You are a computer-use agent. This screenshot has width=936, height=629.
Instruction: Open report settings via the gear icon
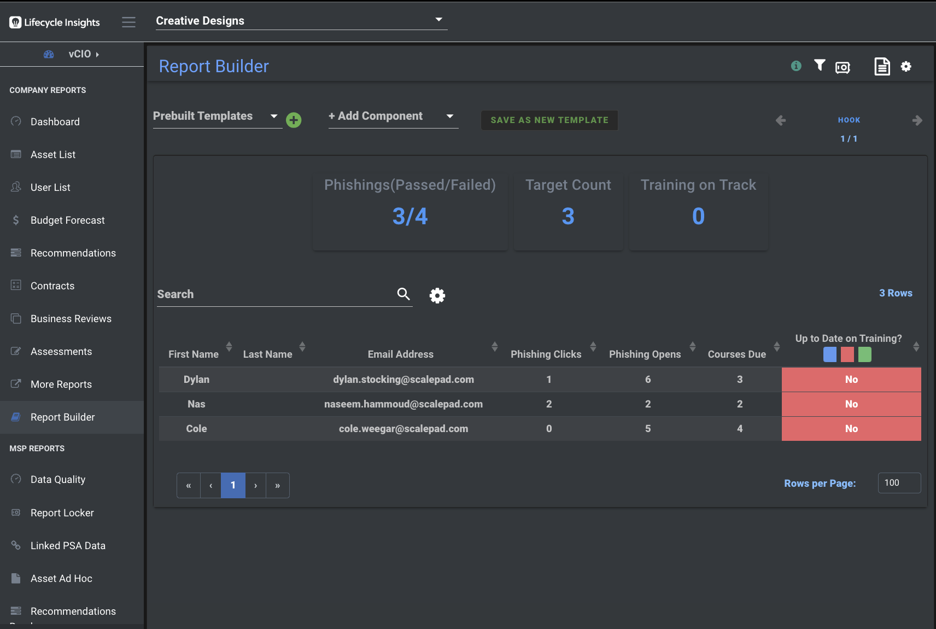click(x=906, y=66)
